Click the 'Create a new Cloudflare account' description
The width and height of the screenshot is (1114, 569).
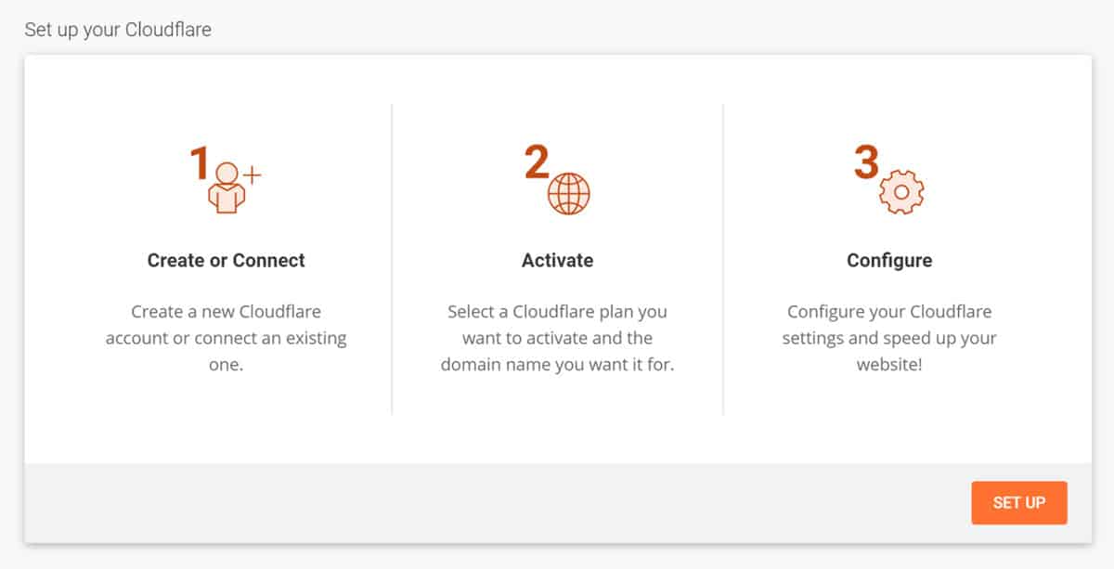pos(226,338)
